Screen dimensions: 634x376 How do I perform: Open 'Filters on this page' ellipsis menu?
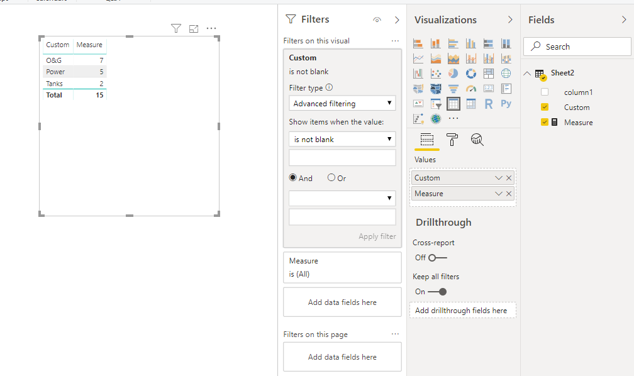[x=395, y=334]
